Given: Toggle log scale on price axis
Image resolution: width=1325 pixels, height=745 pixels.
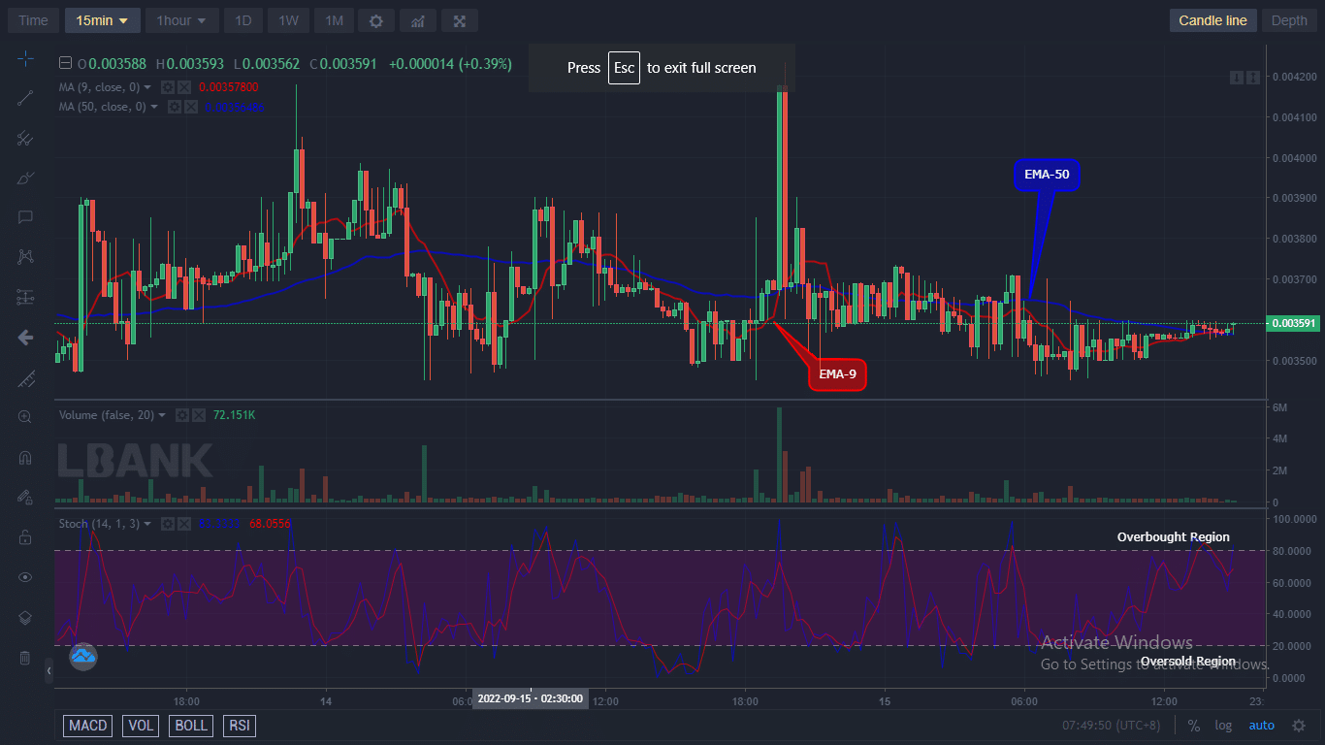Looking at the screenshot, I should (1223, 726).
